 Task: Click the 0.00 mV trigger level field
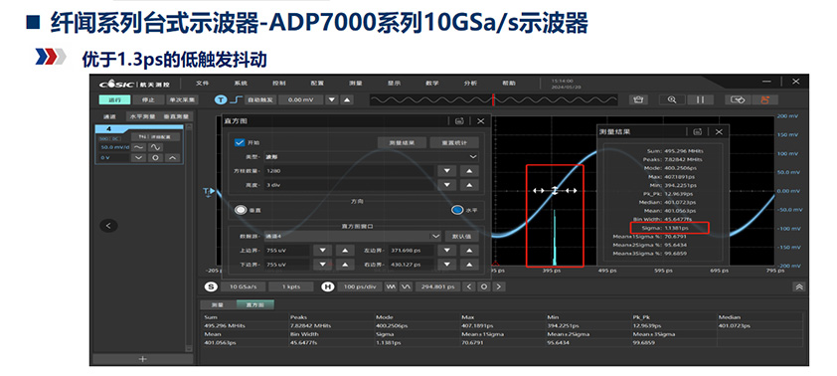click(x=301, y=99)
